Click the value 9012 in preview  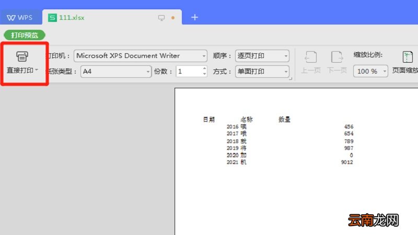pyautogui.click(x=347, y=162)
